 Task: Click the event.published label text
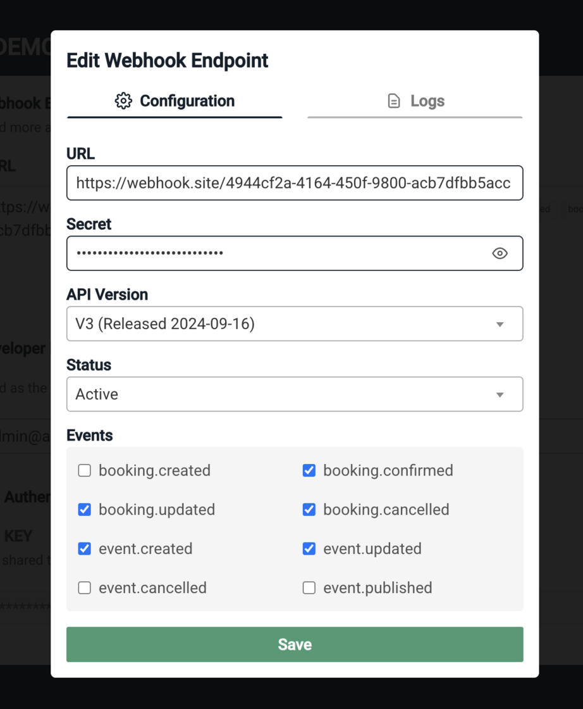[x=377, y=588]
